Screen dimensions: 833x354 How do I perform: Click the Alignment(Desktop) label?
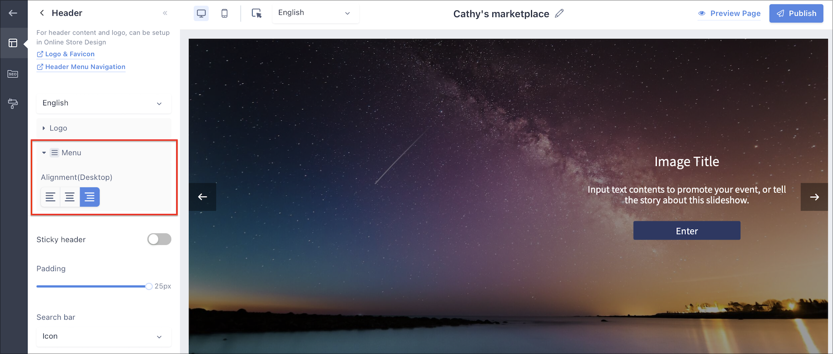click(x=76, y=177)
